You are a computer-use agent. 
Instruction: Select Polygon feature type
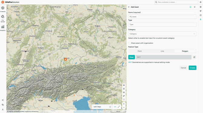(185, 51)
